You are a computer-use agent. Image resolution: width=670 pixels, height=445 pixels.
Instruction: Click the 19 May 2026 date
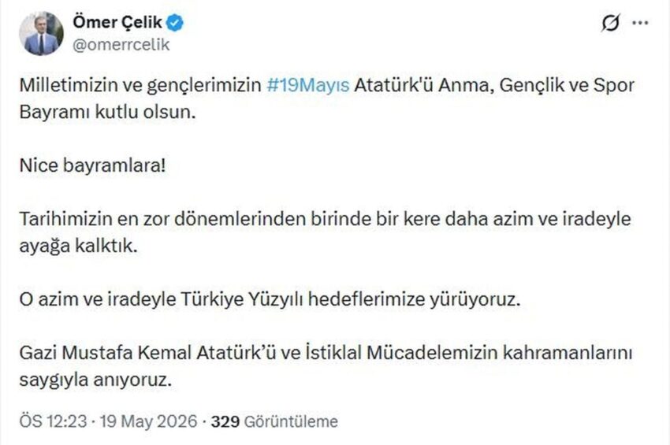pyautogui.click(x=149, y=421)
